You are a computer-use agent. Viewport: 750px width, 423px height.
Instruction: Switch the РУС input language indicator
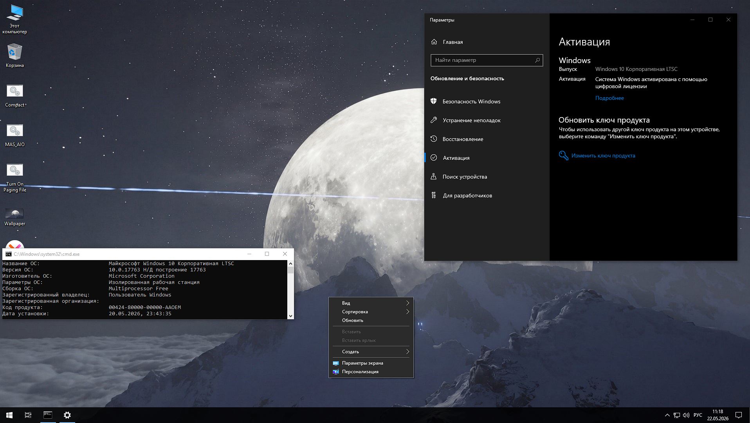click(x=698, y=415)
